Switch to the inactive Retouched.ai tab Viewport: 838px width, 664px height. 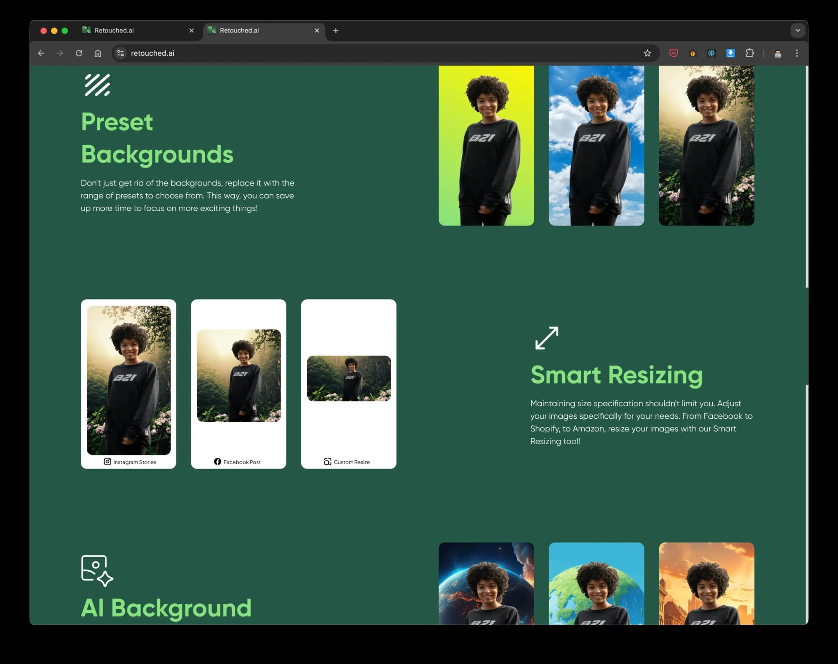138,31
